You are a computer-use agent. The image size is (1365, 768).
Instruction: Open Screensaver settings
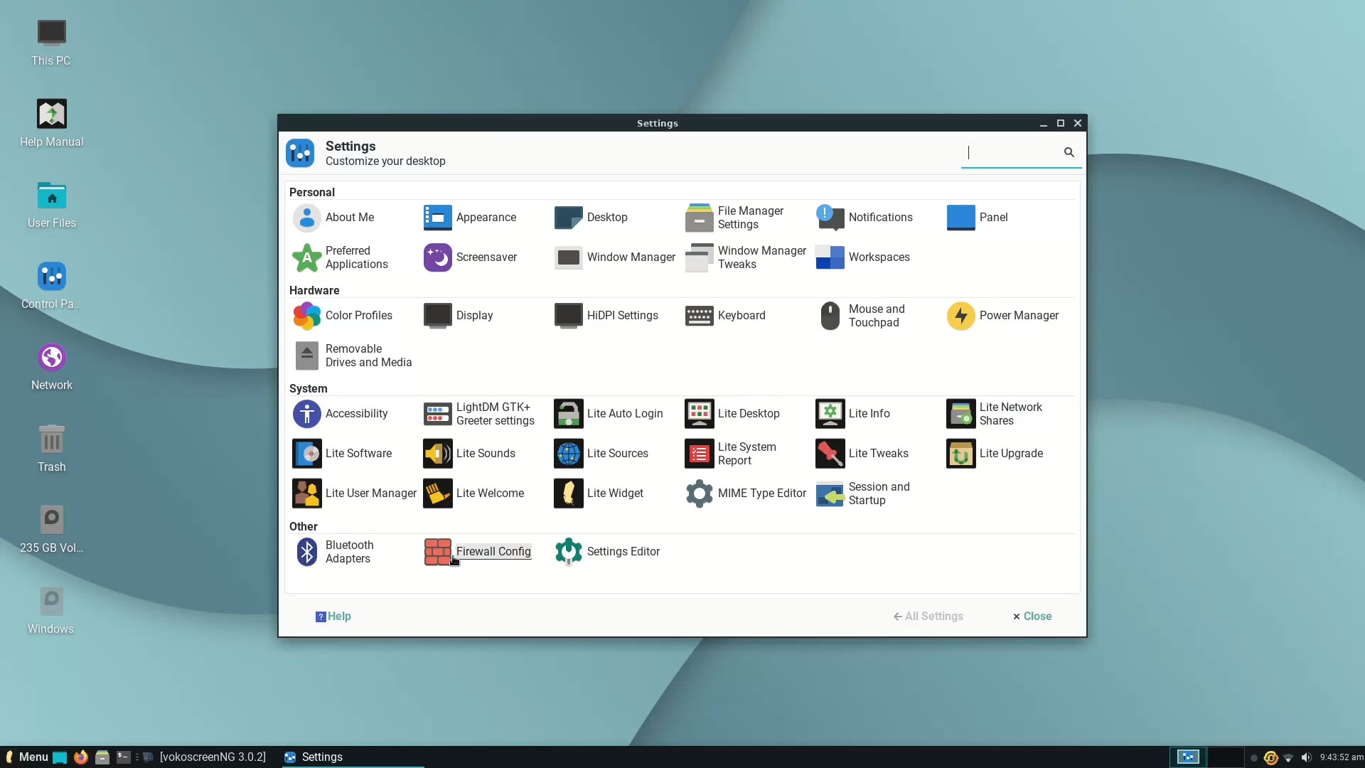click(471, 257)
